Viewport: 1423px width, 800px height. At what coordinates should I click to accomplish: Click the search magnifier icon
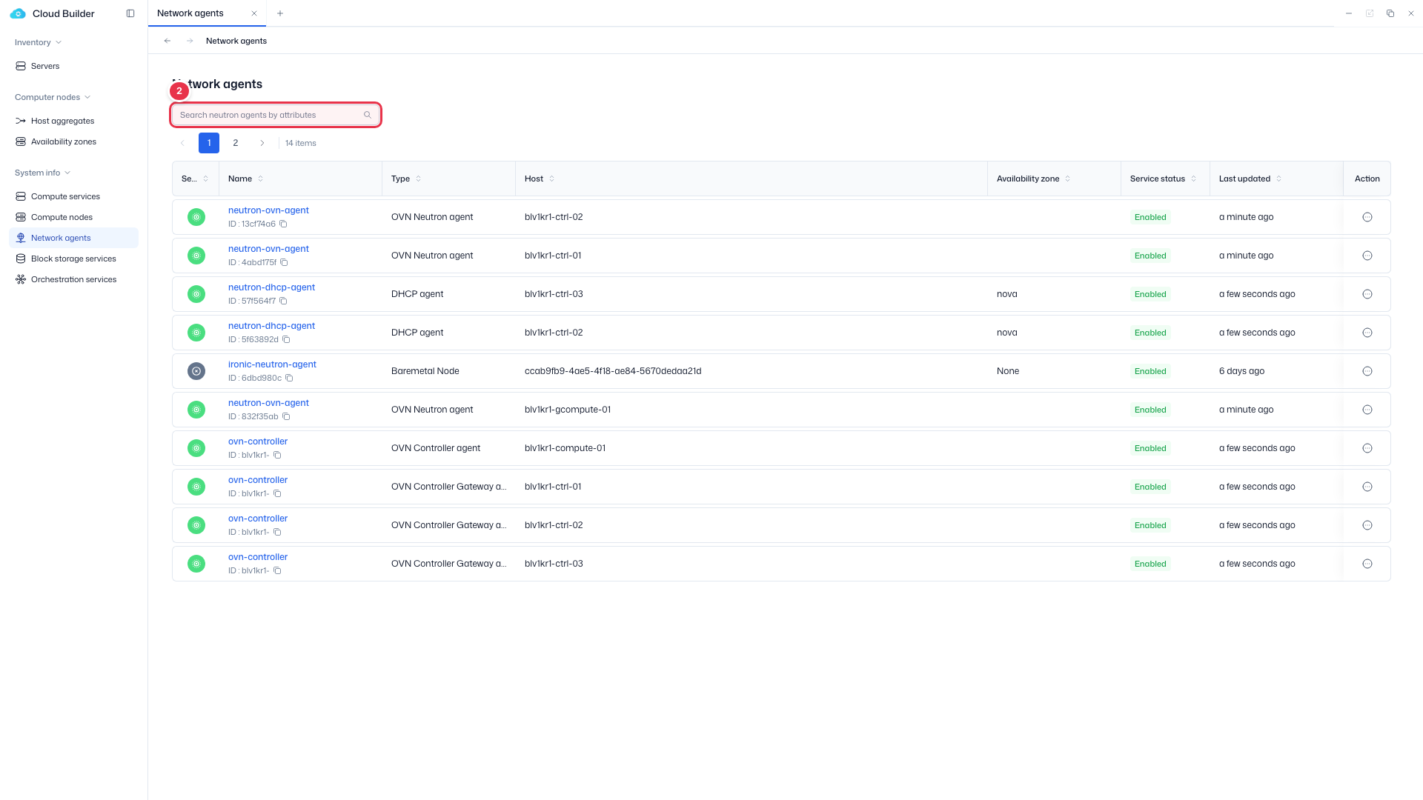[x=368, y=115]
